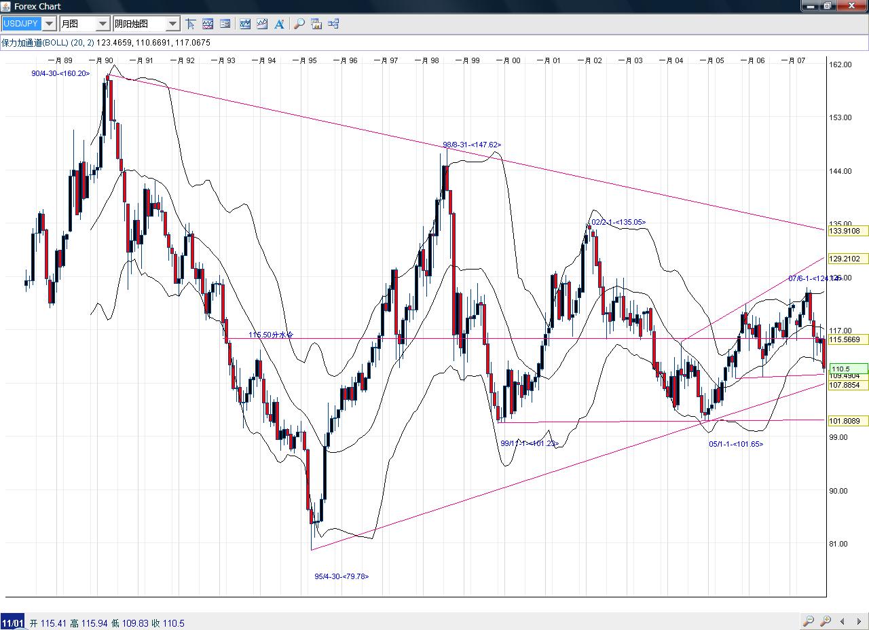Click the 98/8-31-<147.62> peak annotation
Screen dimensions: 869x630
472,145
